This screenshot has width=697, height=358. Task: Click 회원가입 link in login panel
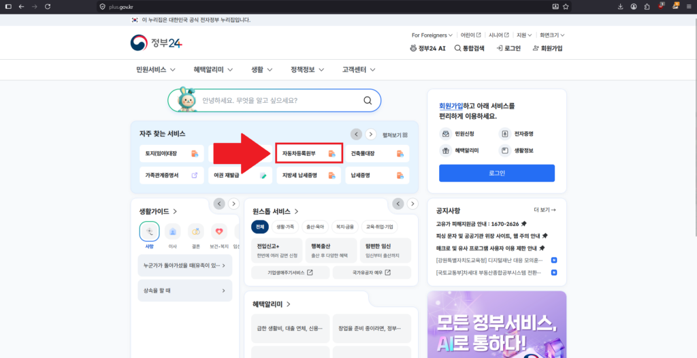click(451, 106)
